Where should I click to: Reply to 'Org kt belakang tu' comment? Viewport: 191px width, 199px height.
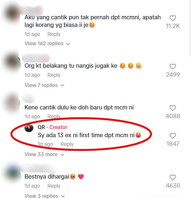point(54,75)
